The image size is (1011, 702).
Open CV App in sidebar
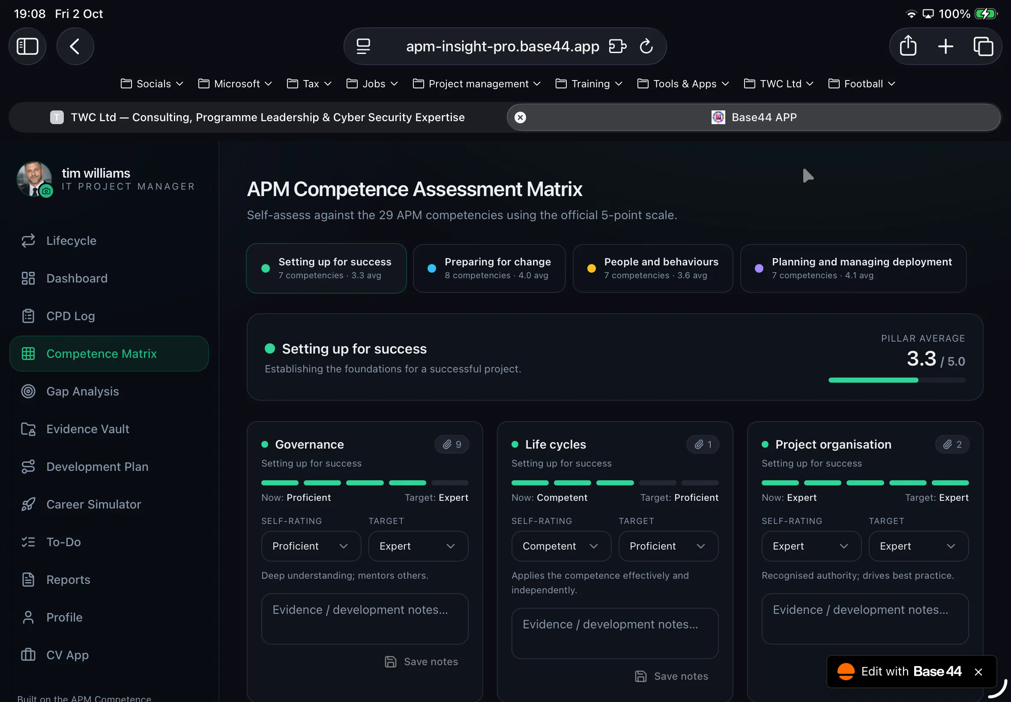(109, 655)
